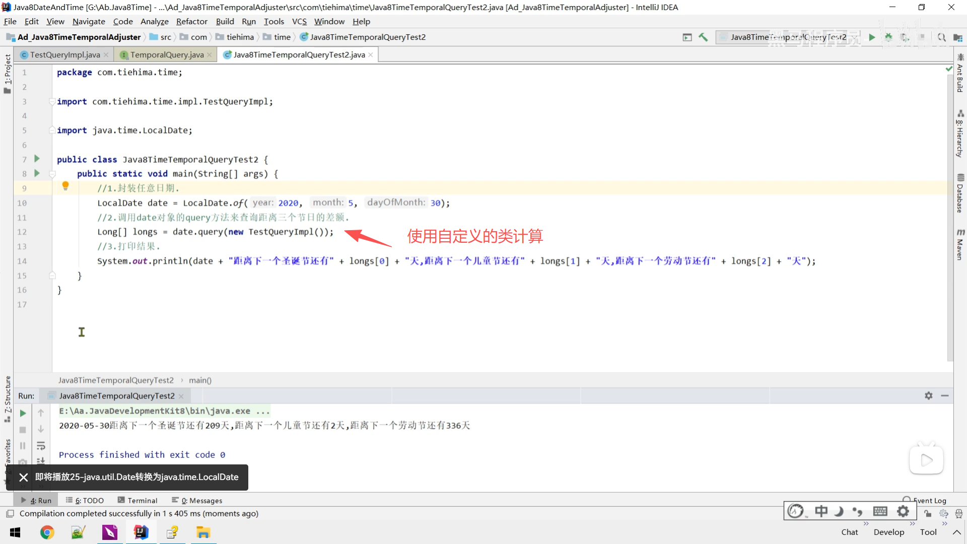Viewport: 967px width, 544px height.
Task: Open the Terminal tool window button
Action: point(137,500)
